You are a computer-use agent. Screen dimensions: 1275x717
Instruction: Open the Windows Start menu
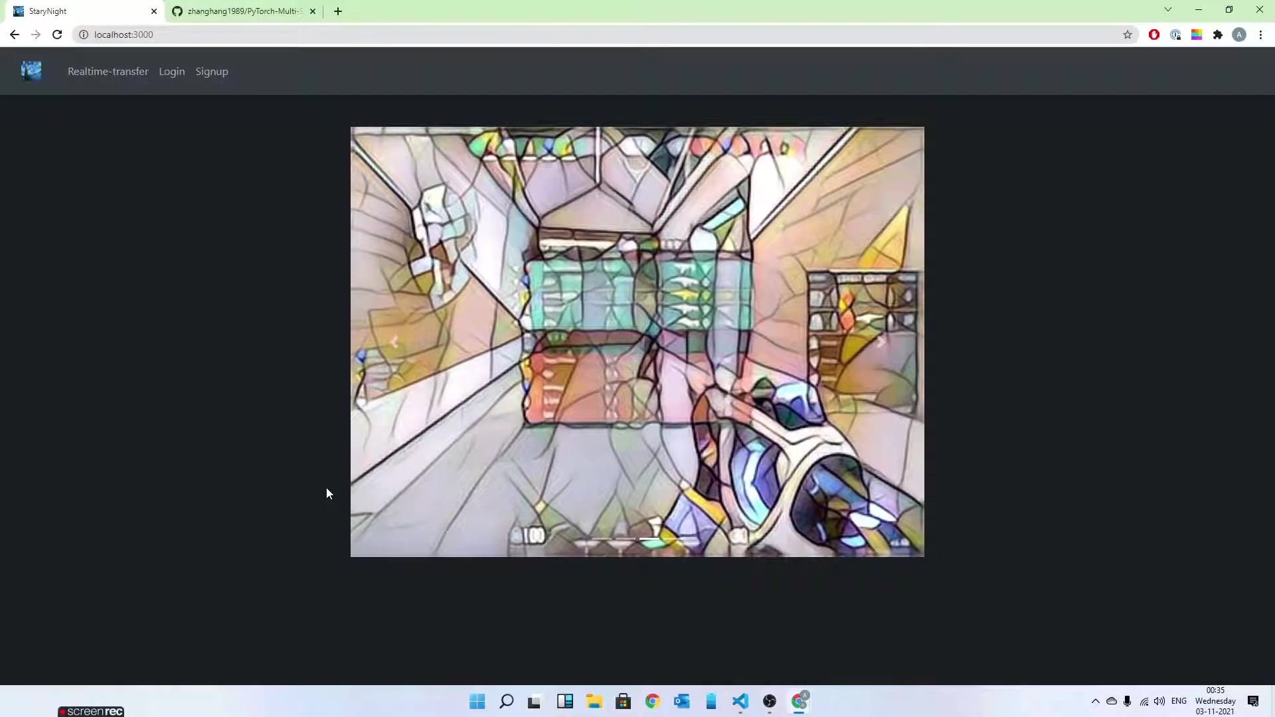tap(477, 702)
